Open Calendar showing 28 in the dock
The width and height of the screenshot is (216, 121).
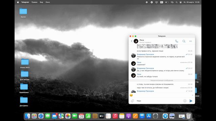81,116
